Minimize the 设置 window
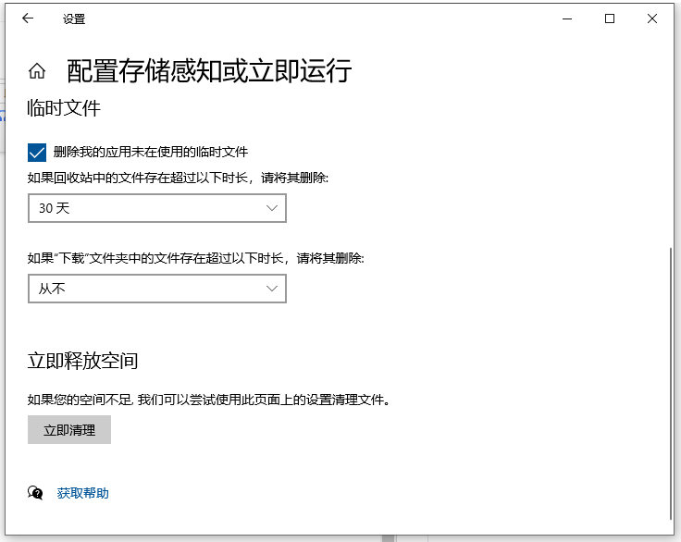Image resolution: width=681 pixels, height=542 pixels. [565, 18]
